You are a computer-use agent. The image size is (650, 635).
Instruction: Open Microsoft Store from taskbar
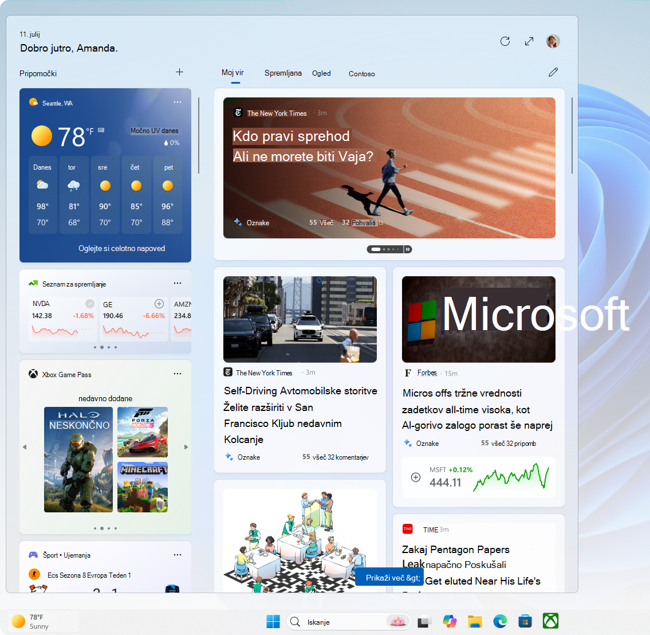[525, 621]
